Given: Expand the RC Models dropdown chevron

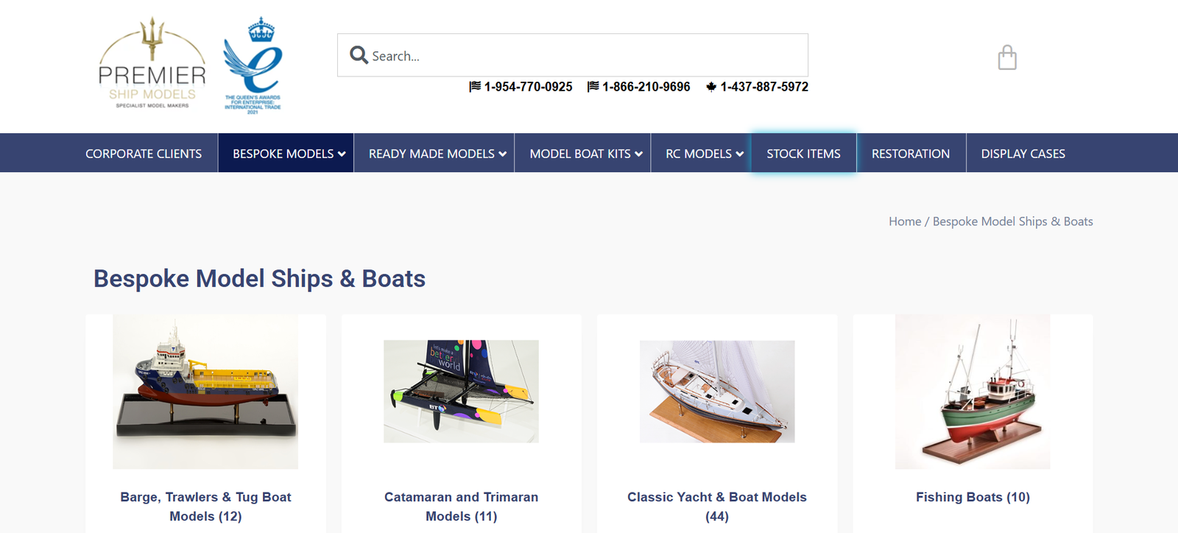Looking at the screenshot, I should point(739,154).
